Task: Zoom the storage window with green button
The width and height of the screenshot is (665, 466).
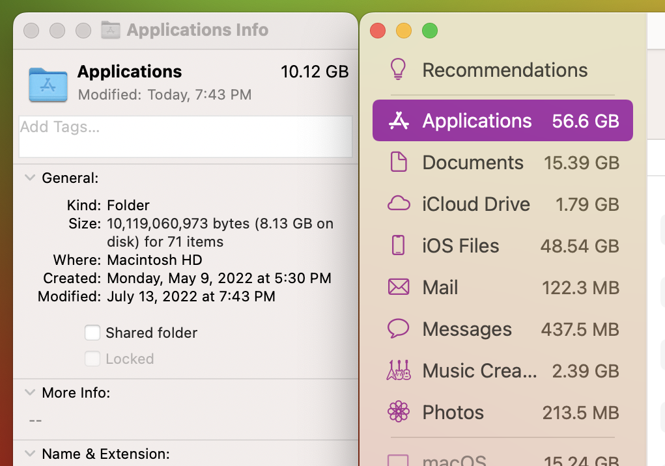Action: pyautogui.click(x=430, y=31)
